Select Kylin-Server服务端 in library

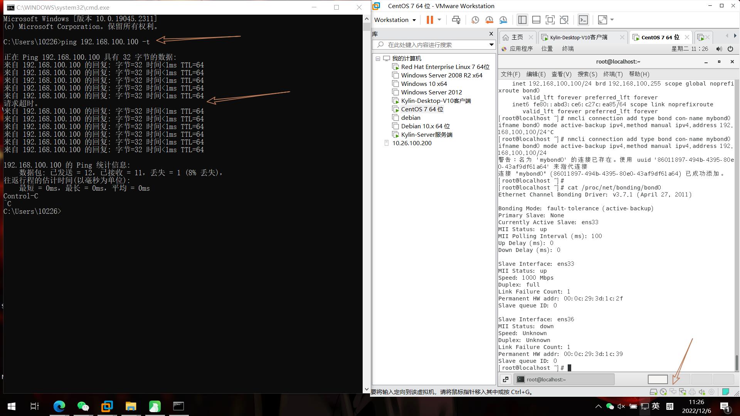tap(427, 135)
